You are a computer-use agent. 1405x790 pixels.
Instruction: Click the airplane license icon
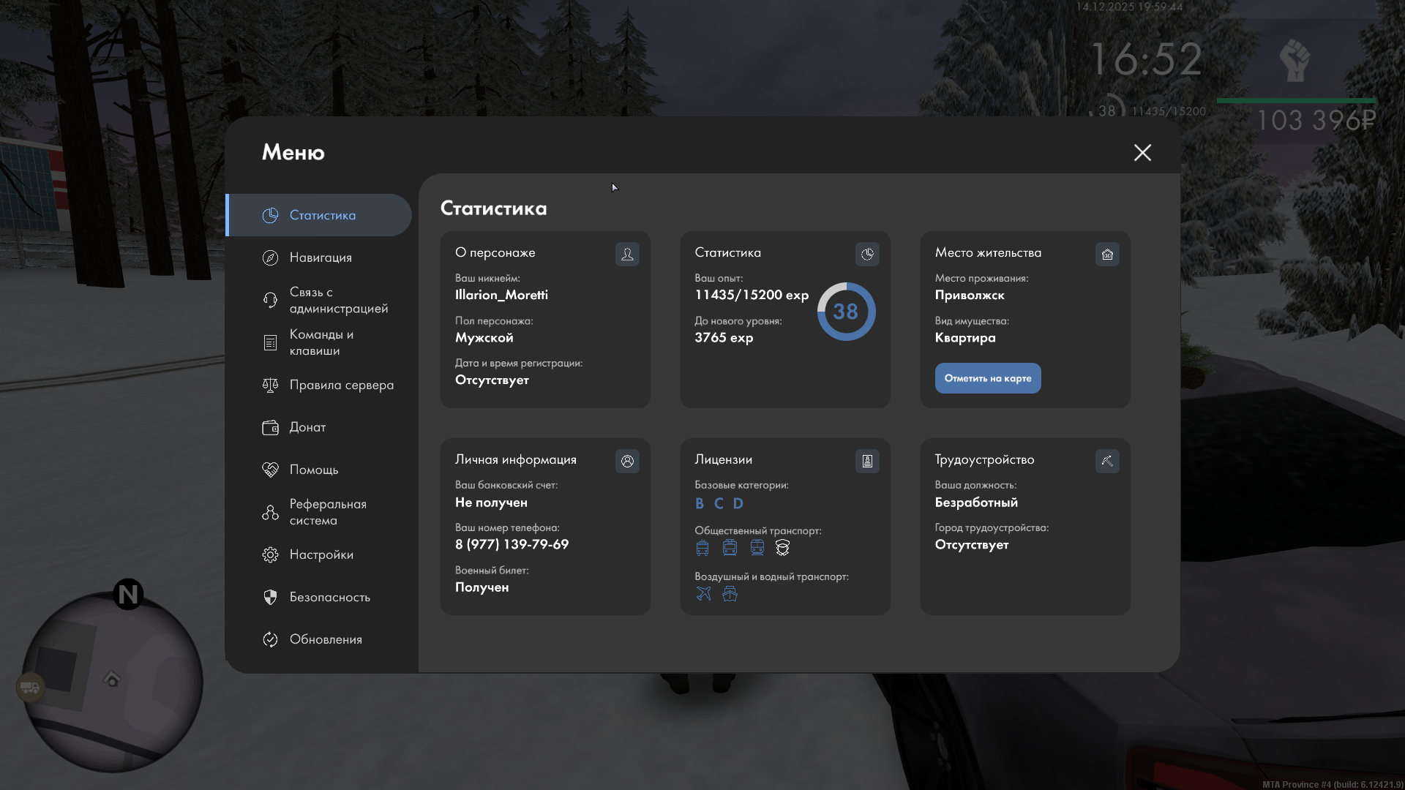click(703, 593)
